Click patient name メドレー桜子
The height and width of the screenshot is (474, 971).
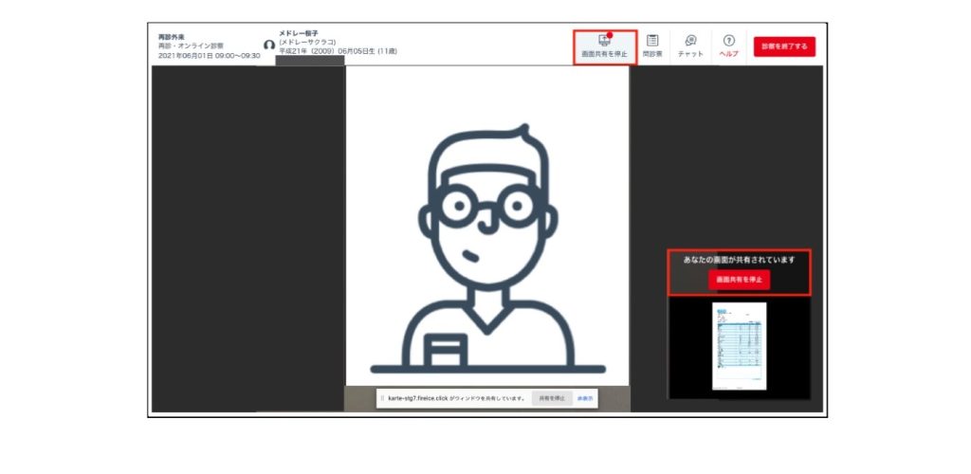point(299,33)
